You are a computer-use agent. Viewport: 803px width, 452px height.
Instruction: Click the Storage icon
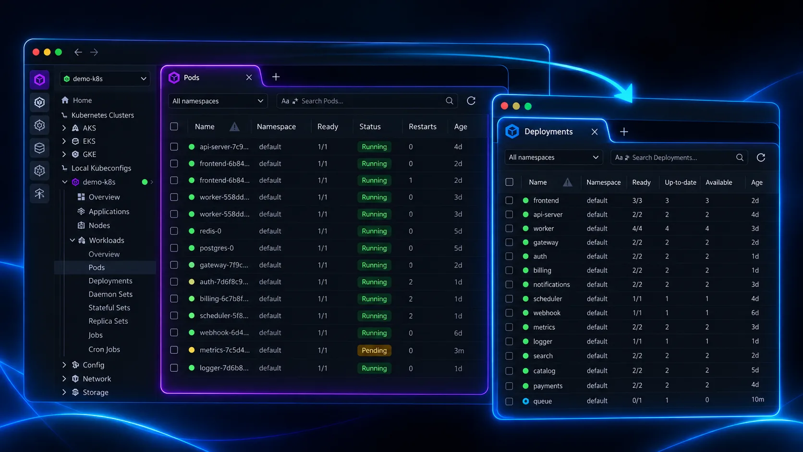tap(75, 392)
